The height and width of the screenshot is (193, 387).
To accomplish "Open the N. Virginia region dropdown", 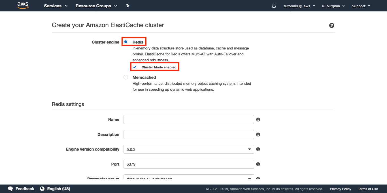I will (x=333, y=6).
